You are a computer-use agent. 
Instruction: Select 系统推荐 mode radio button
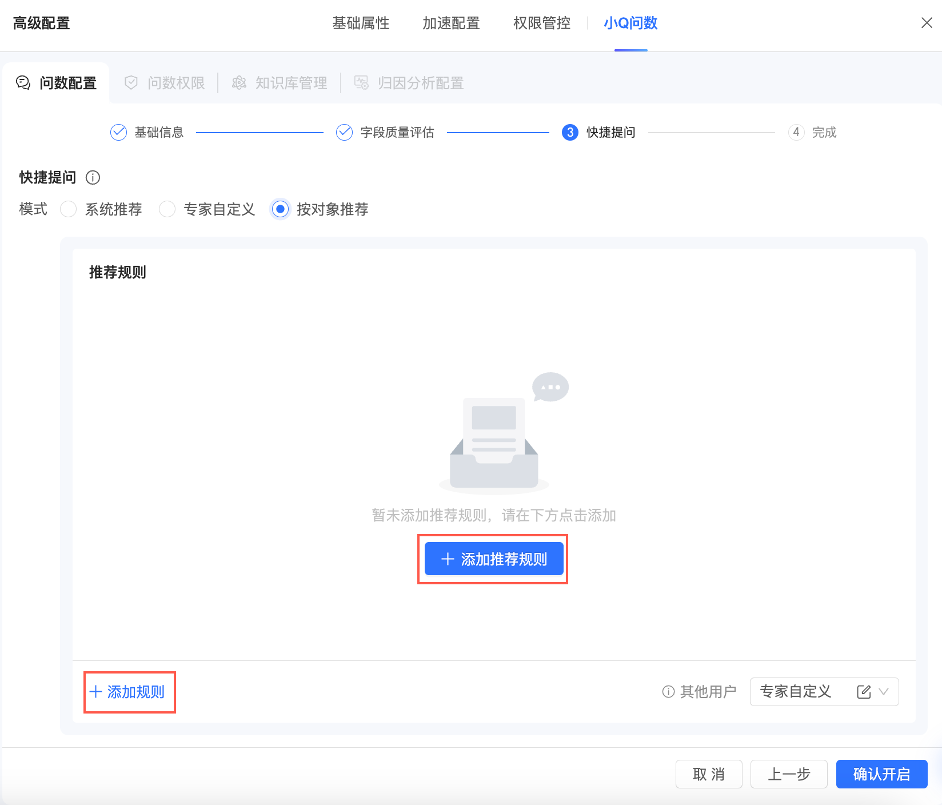point(68,209)
